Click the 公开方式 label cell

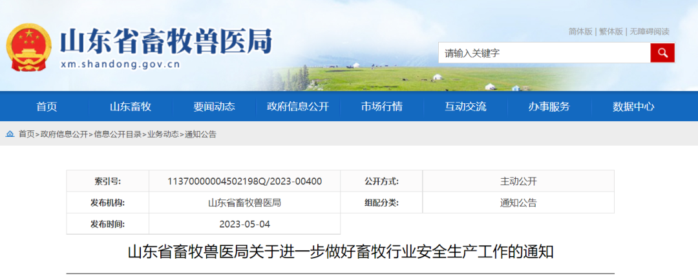point(381,181)
